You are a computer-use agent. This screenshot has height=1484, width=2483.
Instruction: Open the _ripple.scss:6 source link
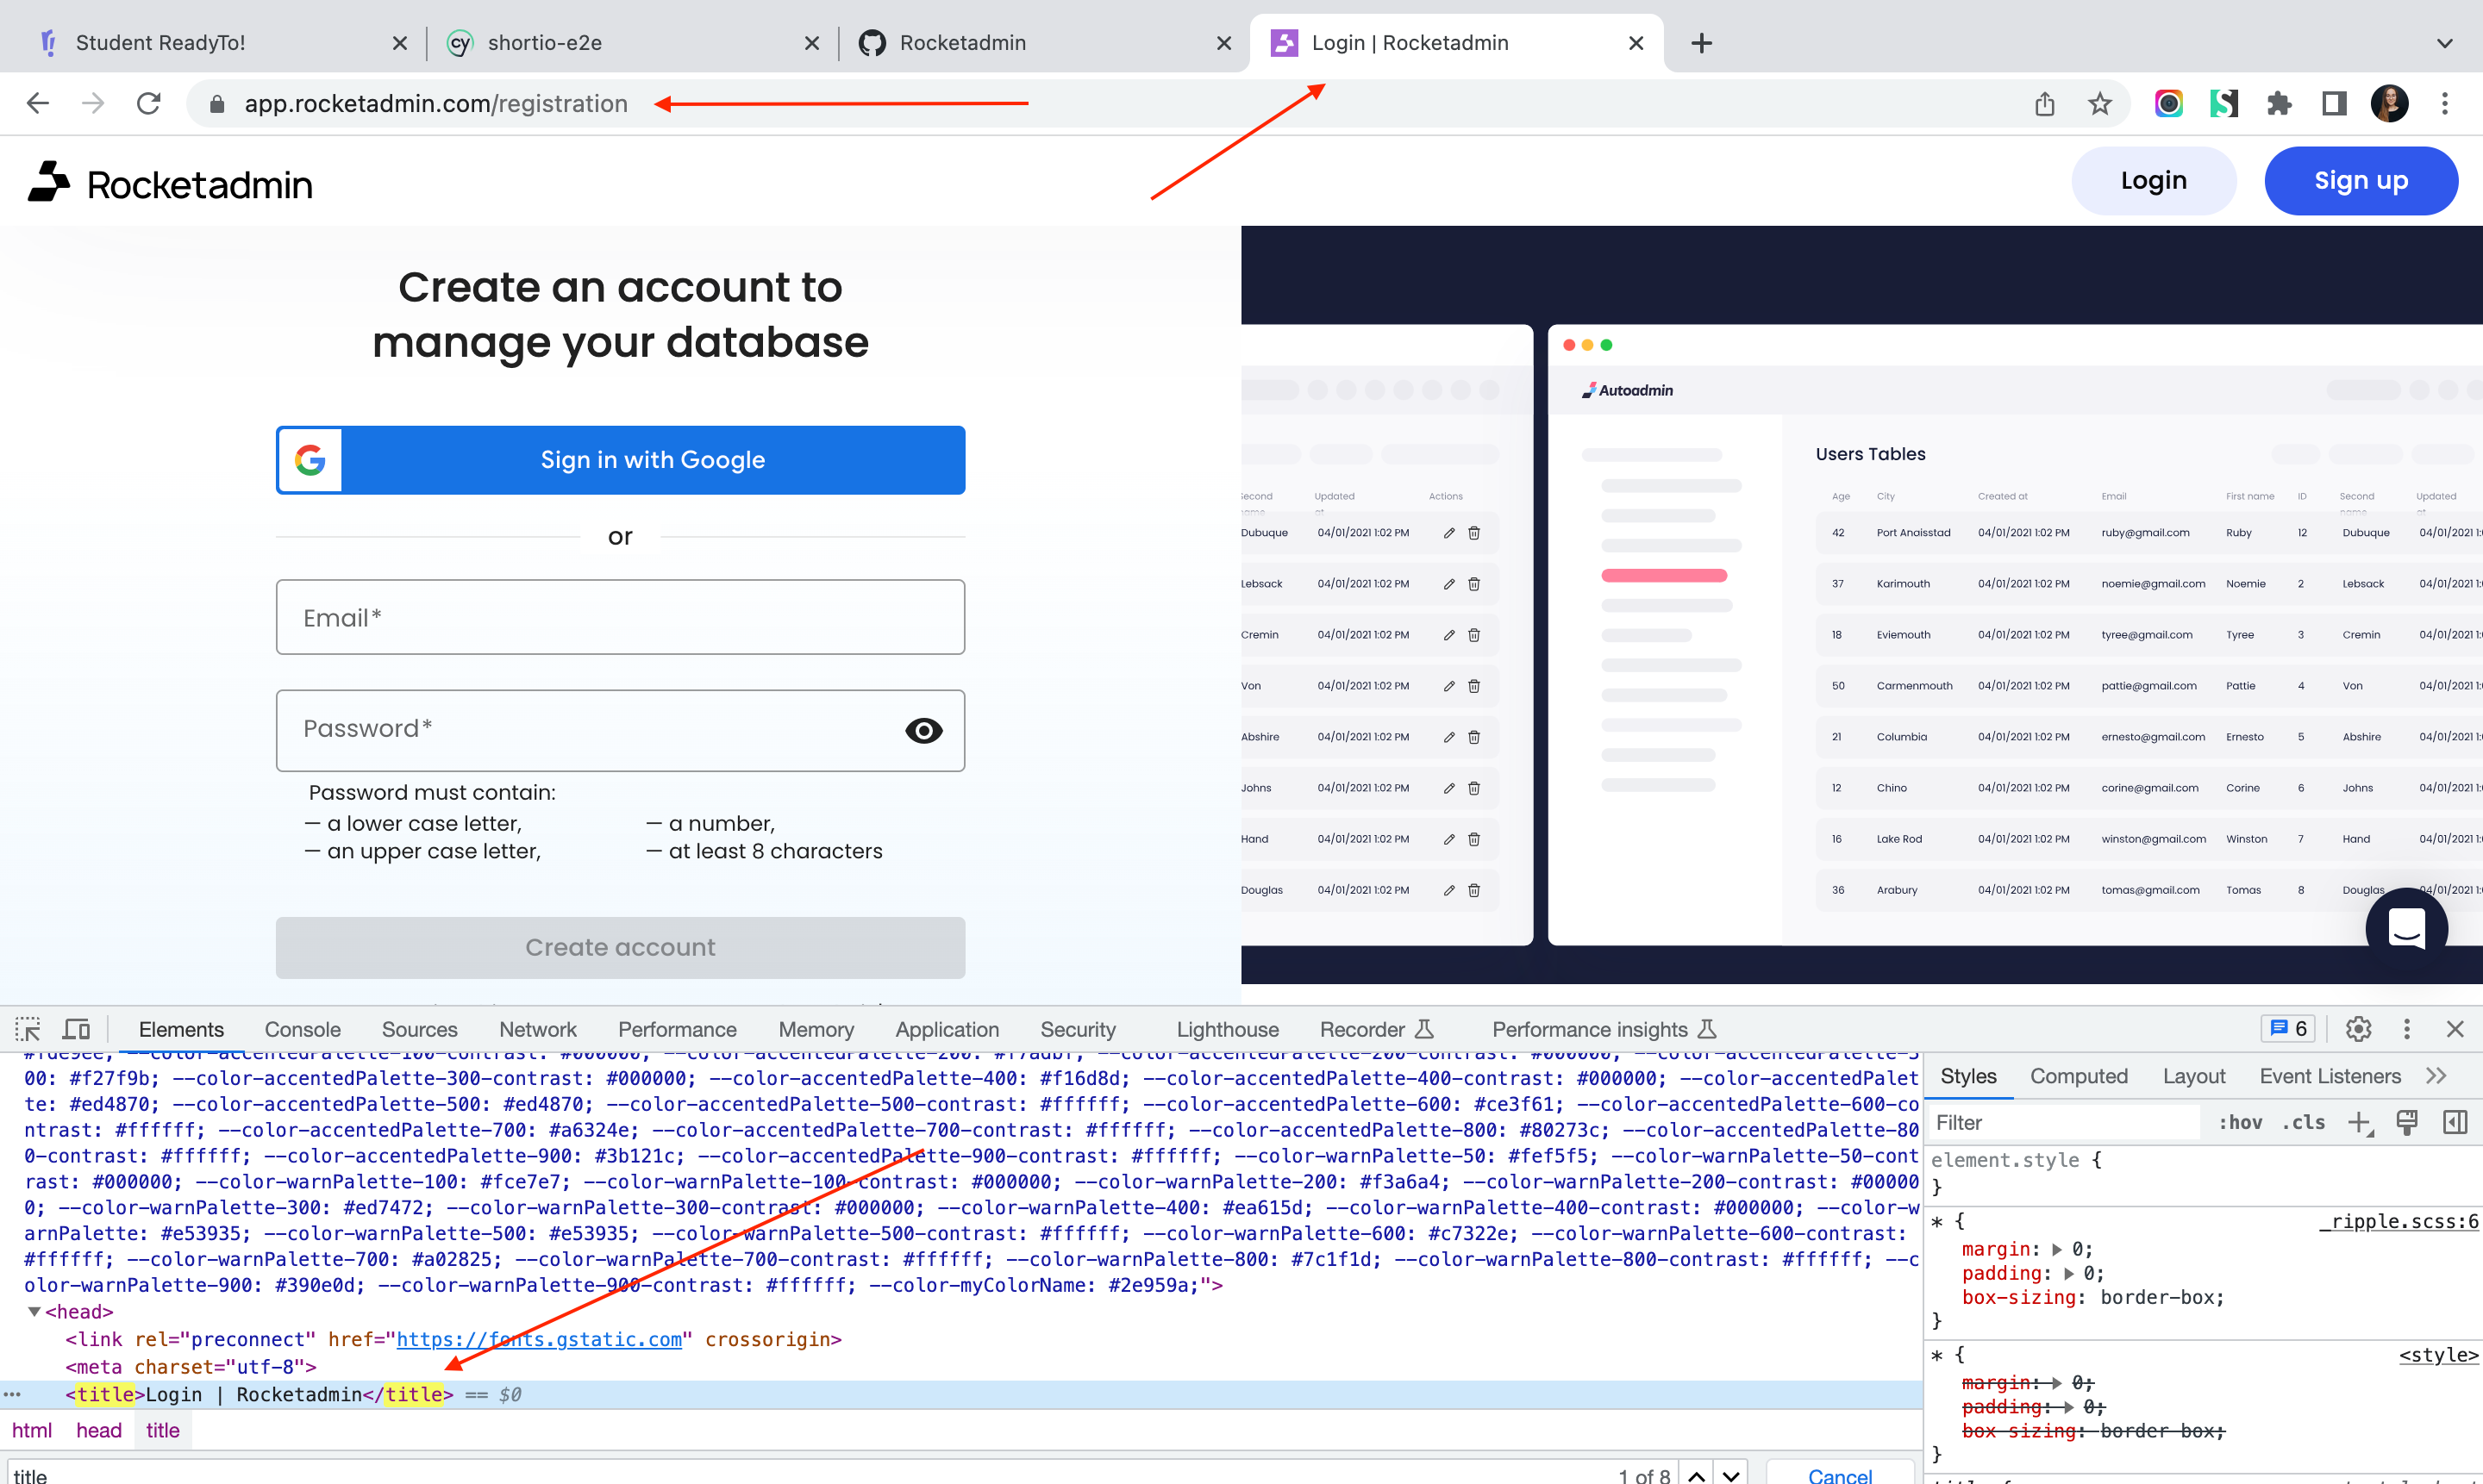click(2400, 1221)
